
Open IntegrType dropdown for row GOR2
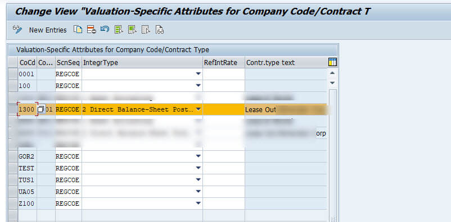198,156
